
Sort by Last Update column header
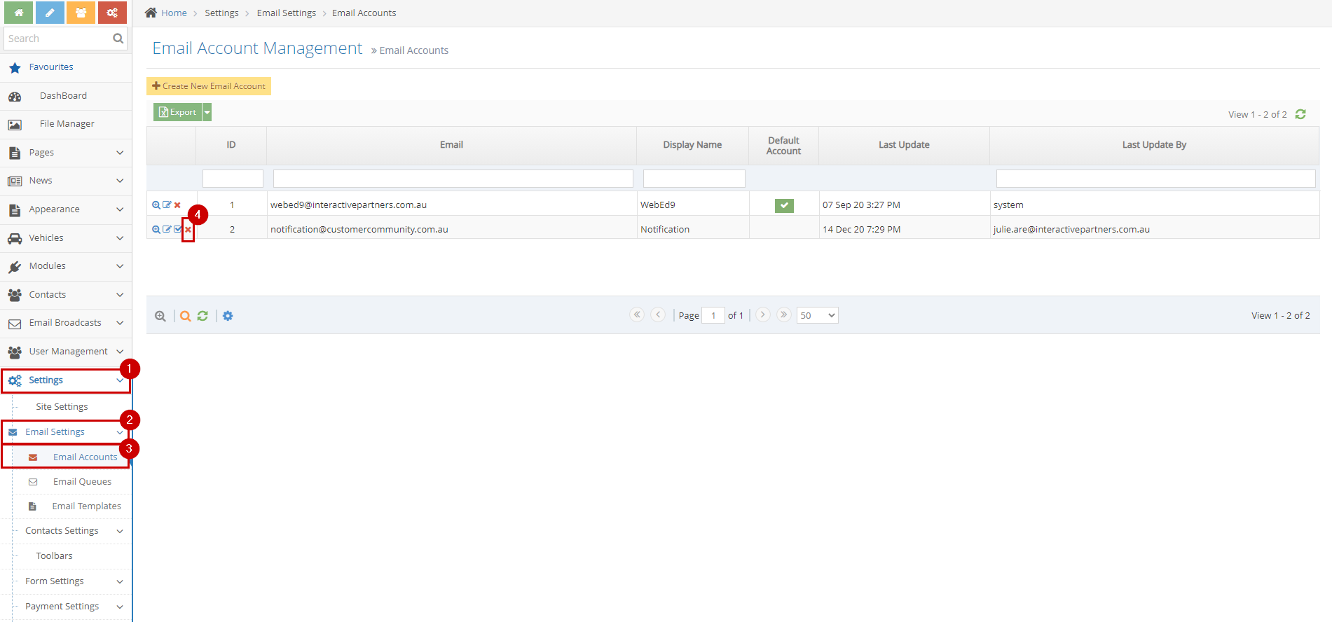904,145
